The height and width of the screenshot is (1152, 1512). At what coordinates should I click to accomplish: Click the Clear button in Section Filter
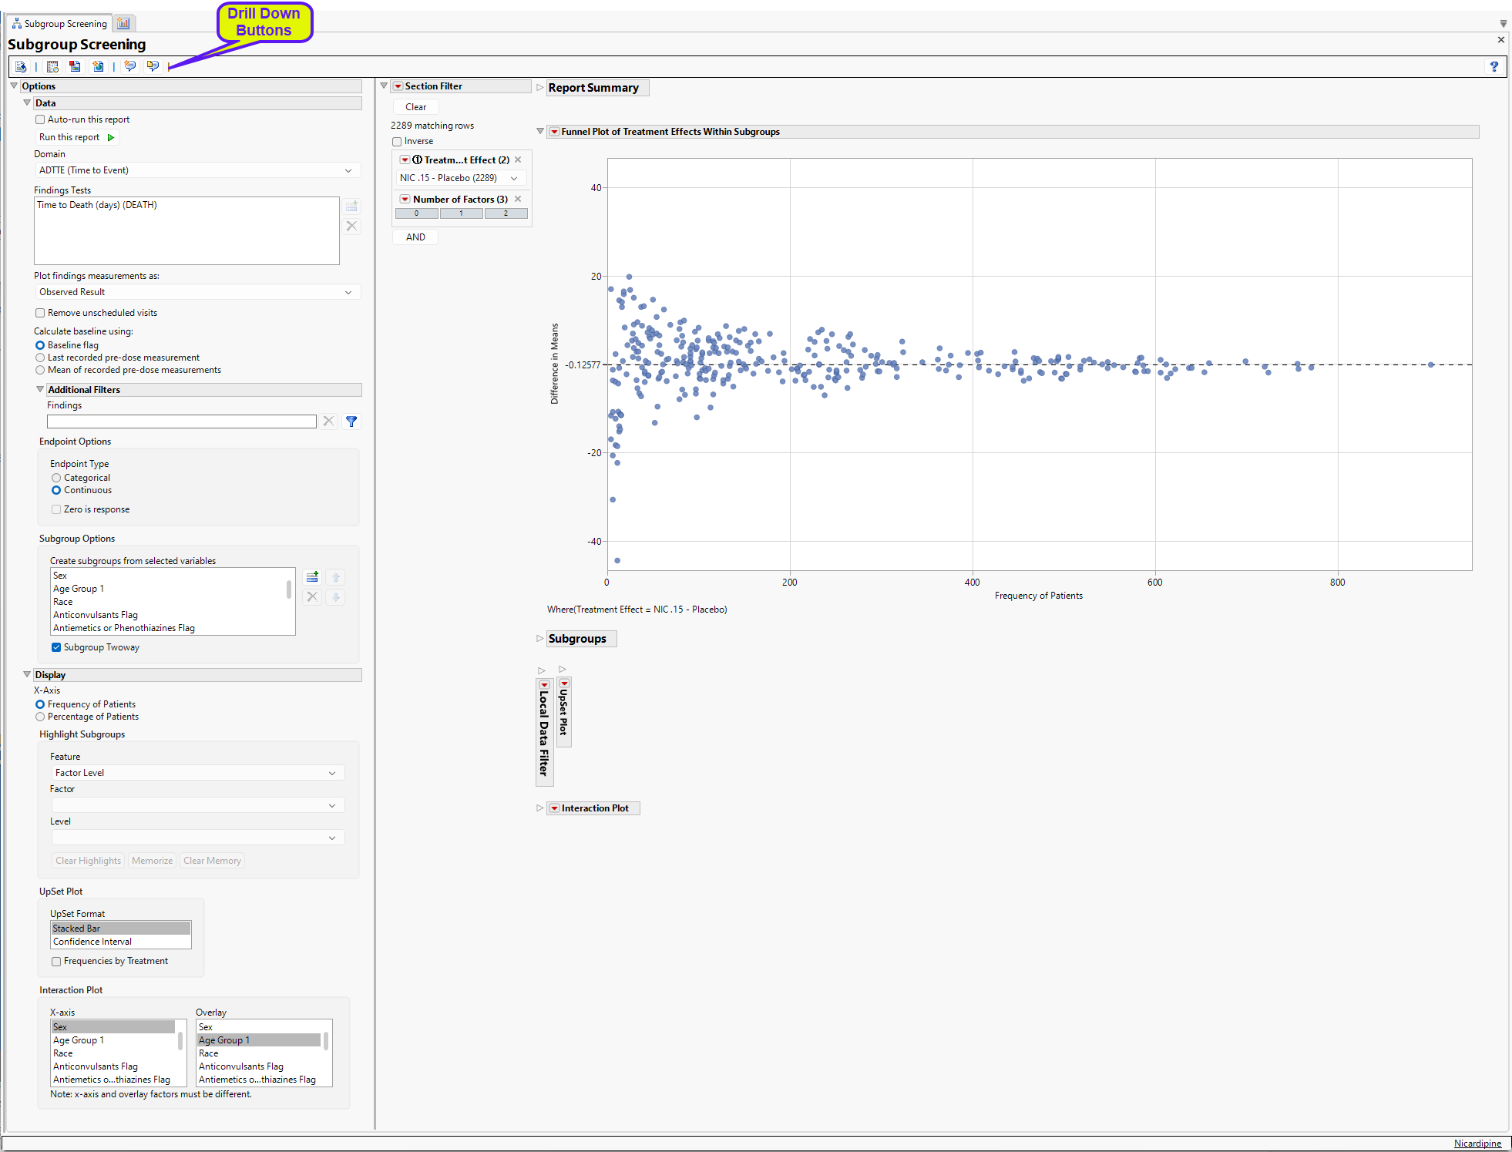pos(416,107)
